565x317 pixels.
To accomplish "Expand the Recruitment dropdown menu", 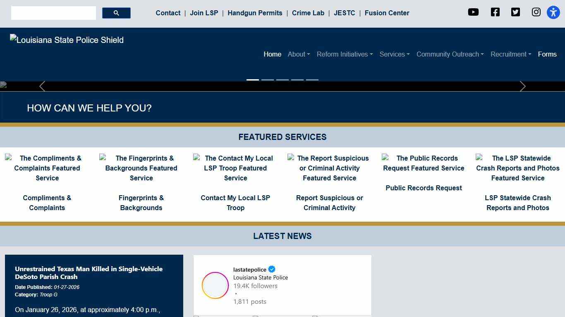I will tap(510, 54).
